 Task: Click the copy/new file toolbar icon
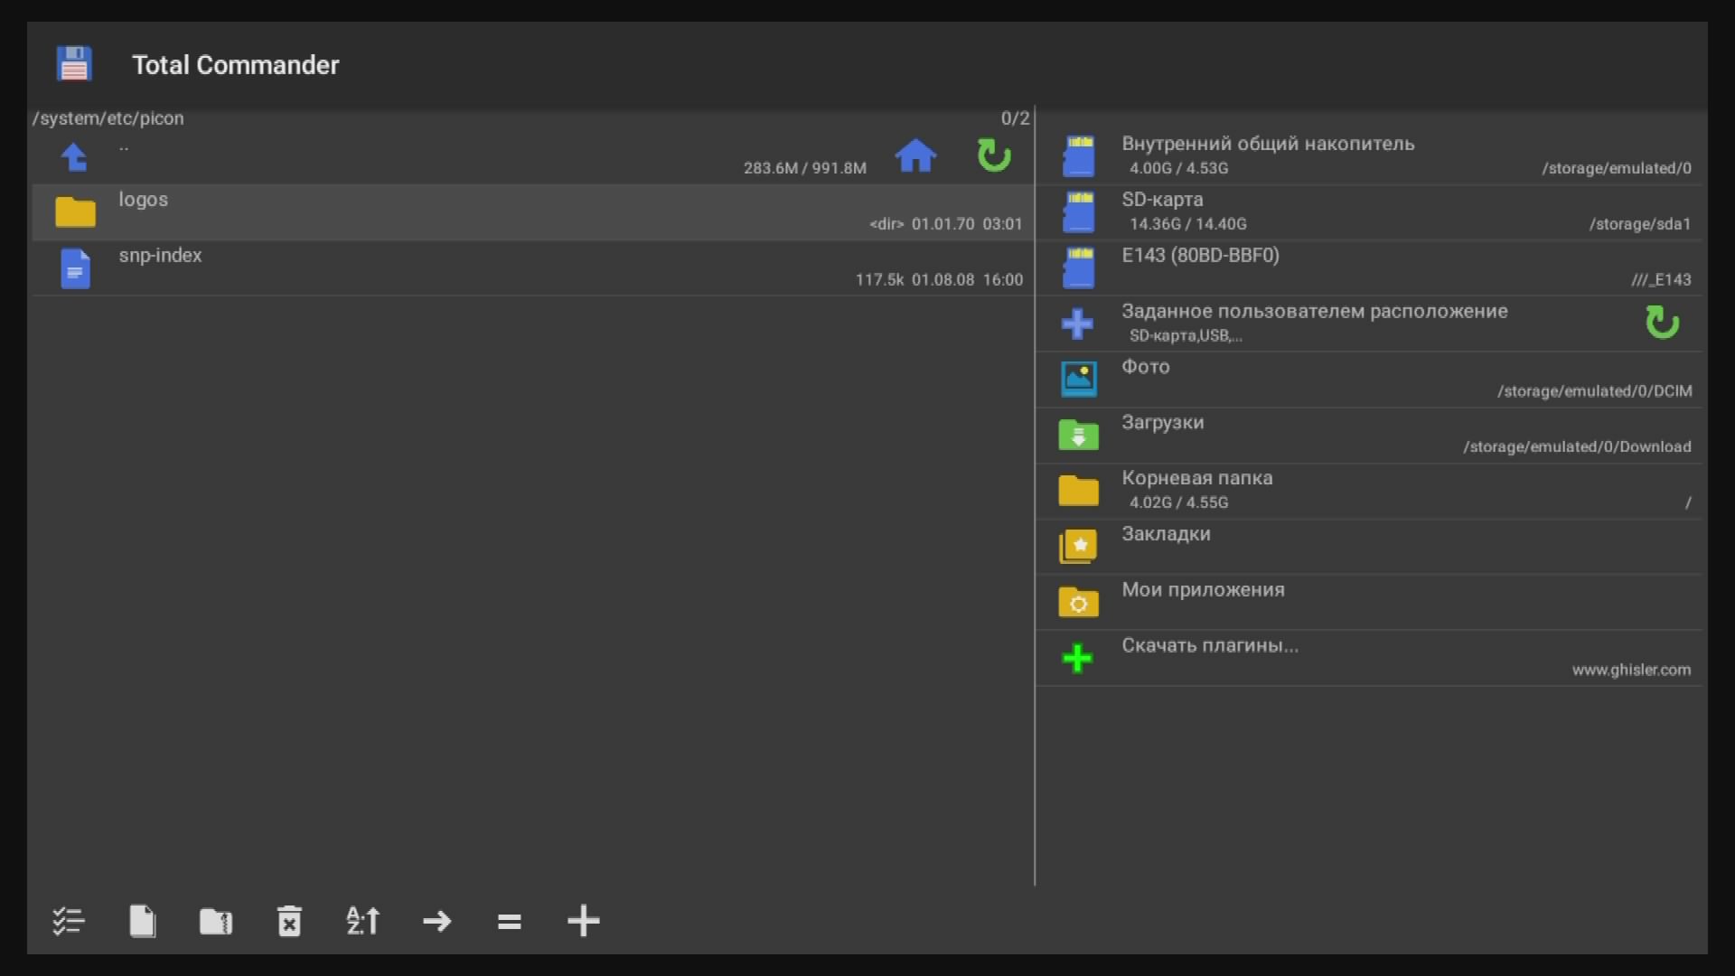(143, 921)
